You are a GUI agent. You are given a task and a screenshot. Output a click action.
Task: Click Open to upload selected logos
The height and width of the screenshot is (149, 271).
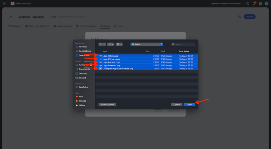189,104
